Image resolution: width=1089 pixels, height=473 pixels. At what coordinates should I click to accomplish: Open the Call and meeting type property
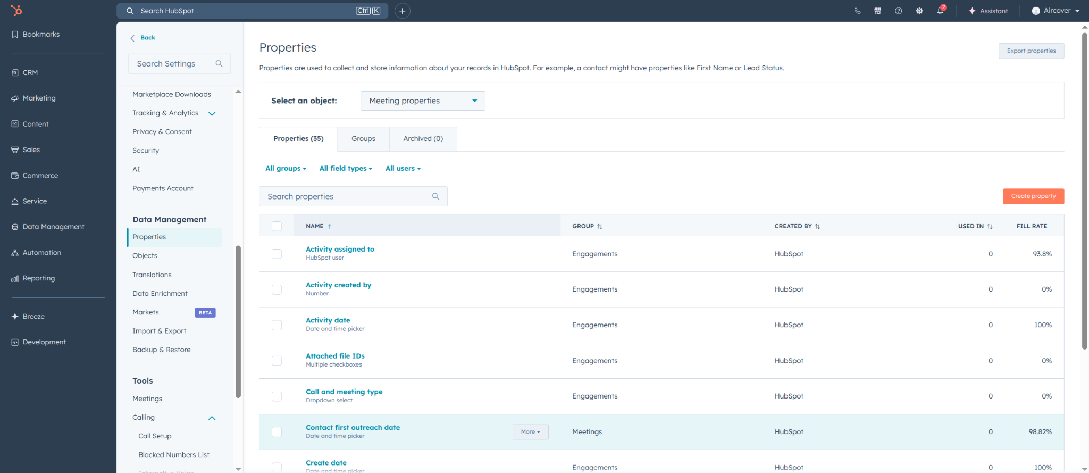(x=344, y=392)
